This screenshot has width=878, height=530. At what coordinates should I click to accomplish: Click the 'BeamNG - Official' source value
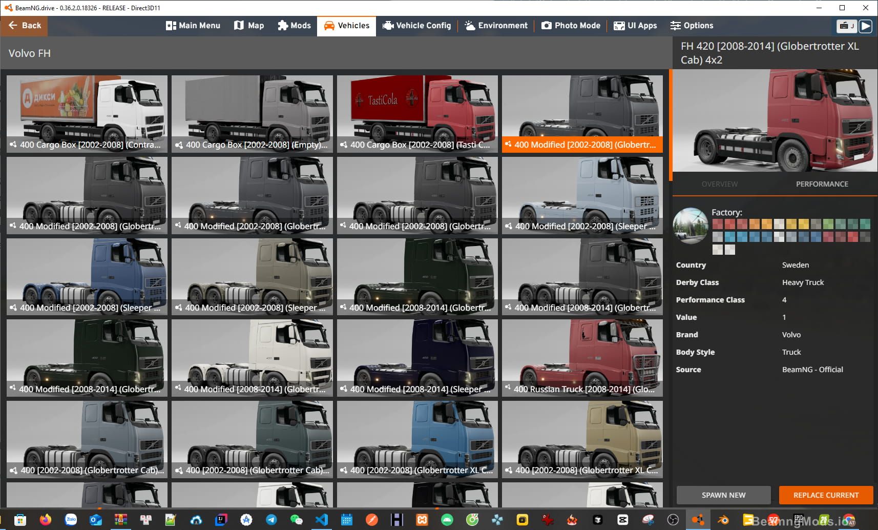click(x=812, y=370)
